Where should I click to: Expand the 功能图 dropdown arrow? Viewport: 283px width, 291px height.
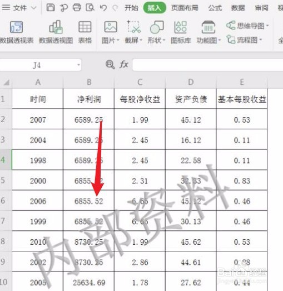pyautogui.click(x=220, y=40)
